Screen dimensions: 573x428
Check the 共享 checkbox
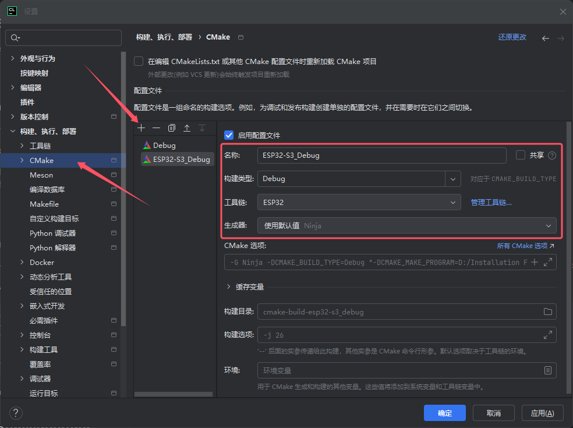coord(521,155)
